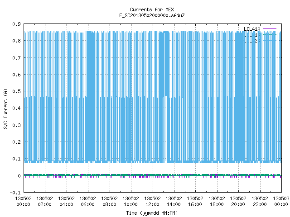Click the green legend line sample
The width and height of the screenshot is (290, 217).
270,34
